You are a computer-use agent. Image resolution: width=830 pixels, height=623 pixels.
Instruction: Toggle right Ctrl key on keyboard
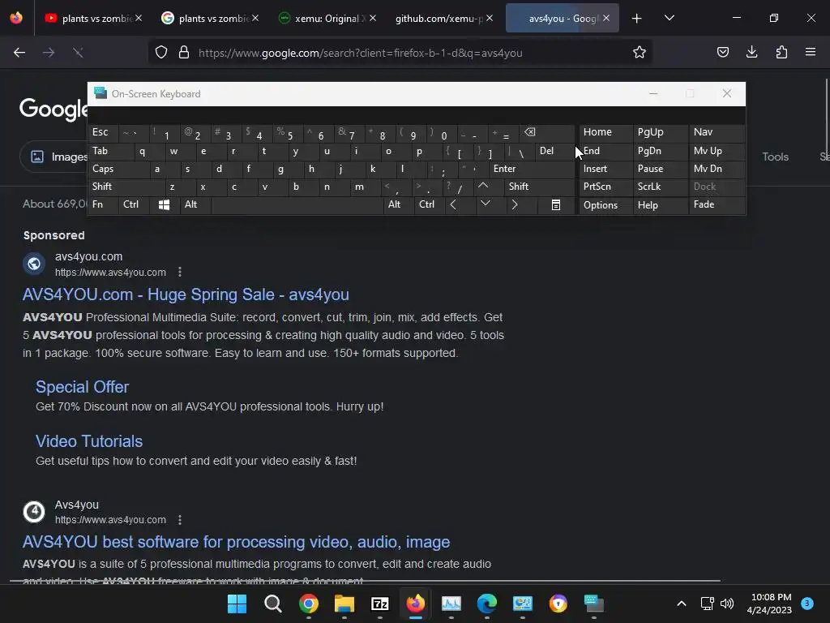click(x=429, y=204)
